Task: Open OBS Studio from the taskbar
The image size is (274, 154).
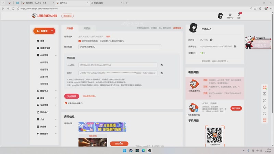Action: [150, 151]
